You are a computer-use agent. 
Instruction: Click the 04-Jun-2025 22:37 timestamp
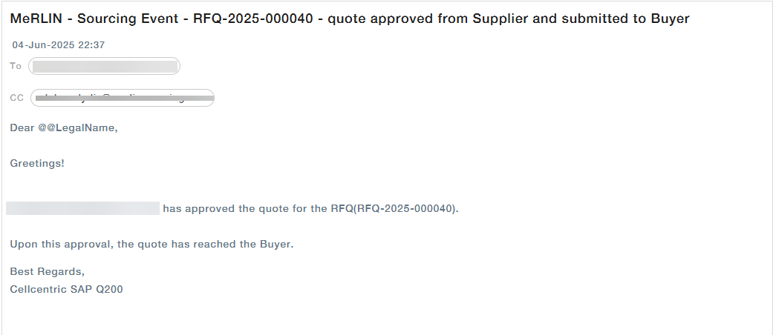tap(59, 45)
